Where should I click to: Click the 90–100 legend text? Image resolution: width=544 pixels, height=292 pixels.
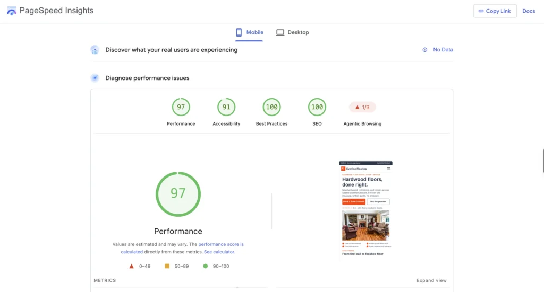coord(221,266)
